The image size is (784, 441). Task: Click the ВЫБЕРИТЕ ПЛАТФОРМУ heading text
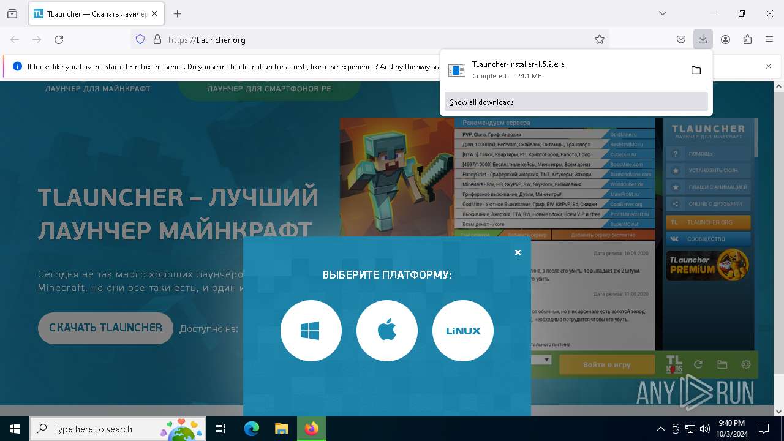click(387, 275)
